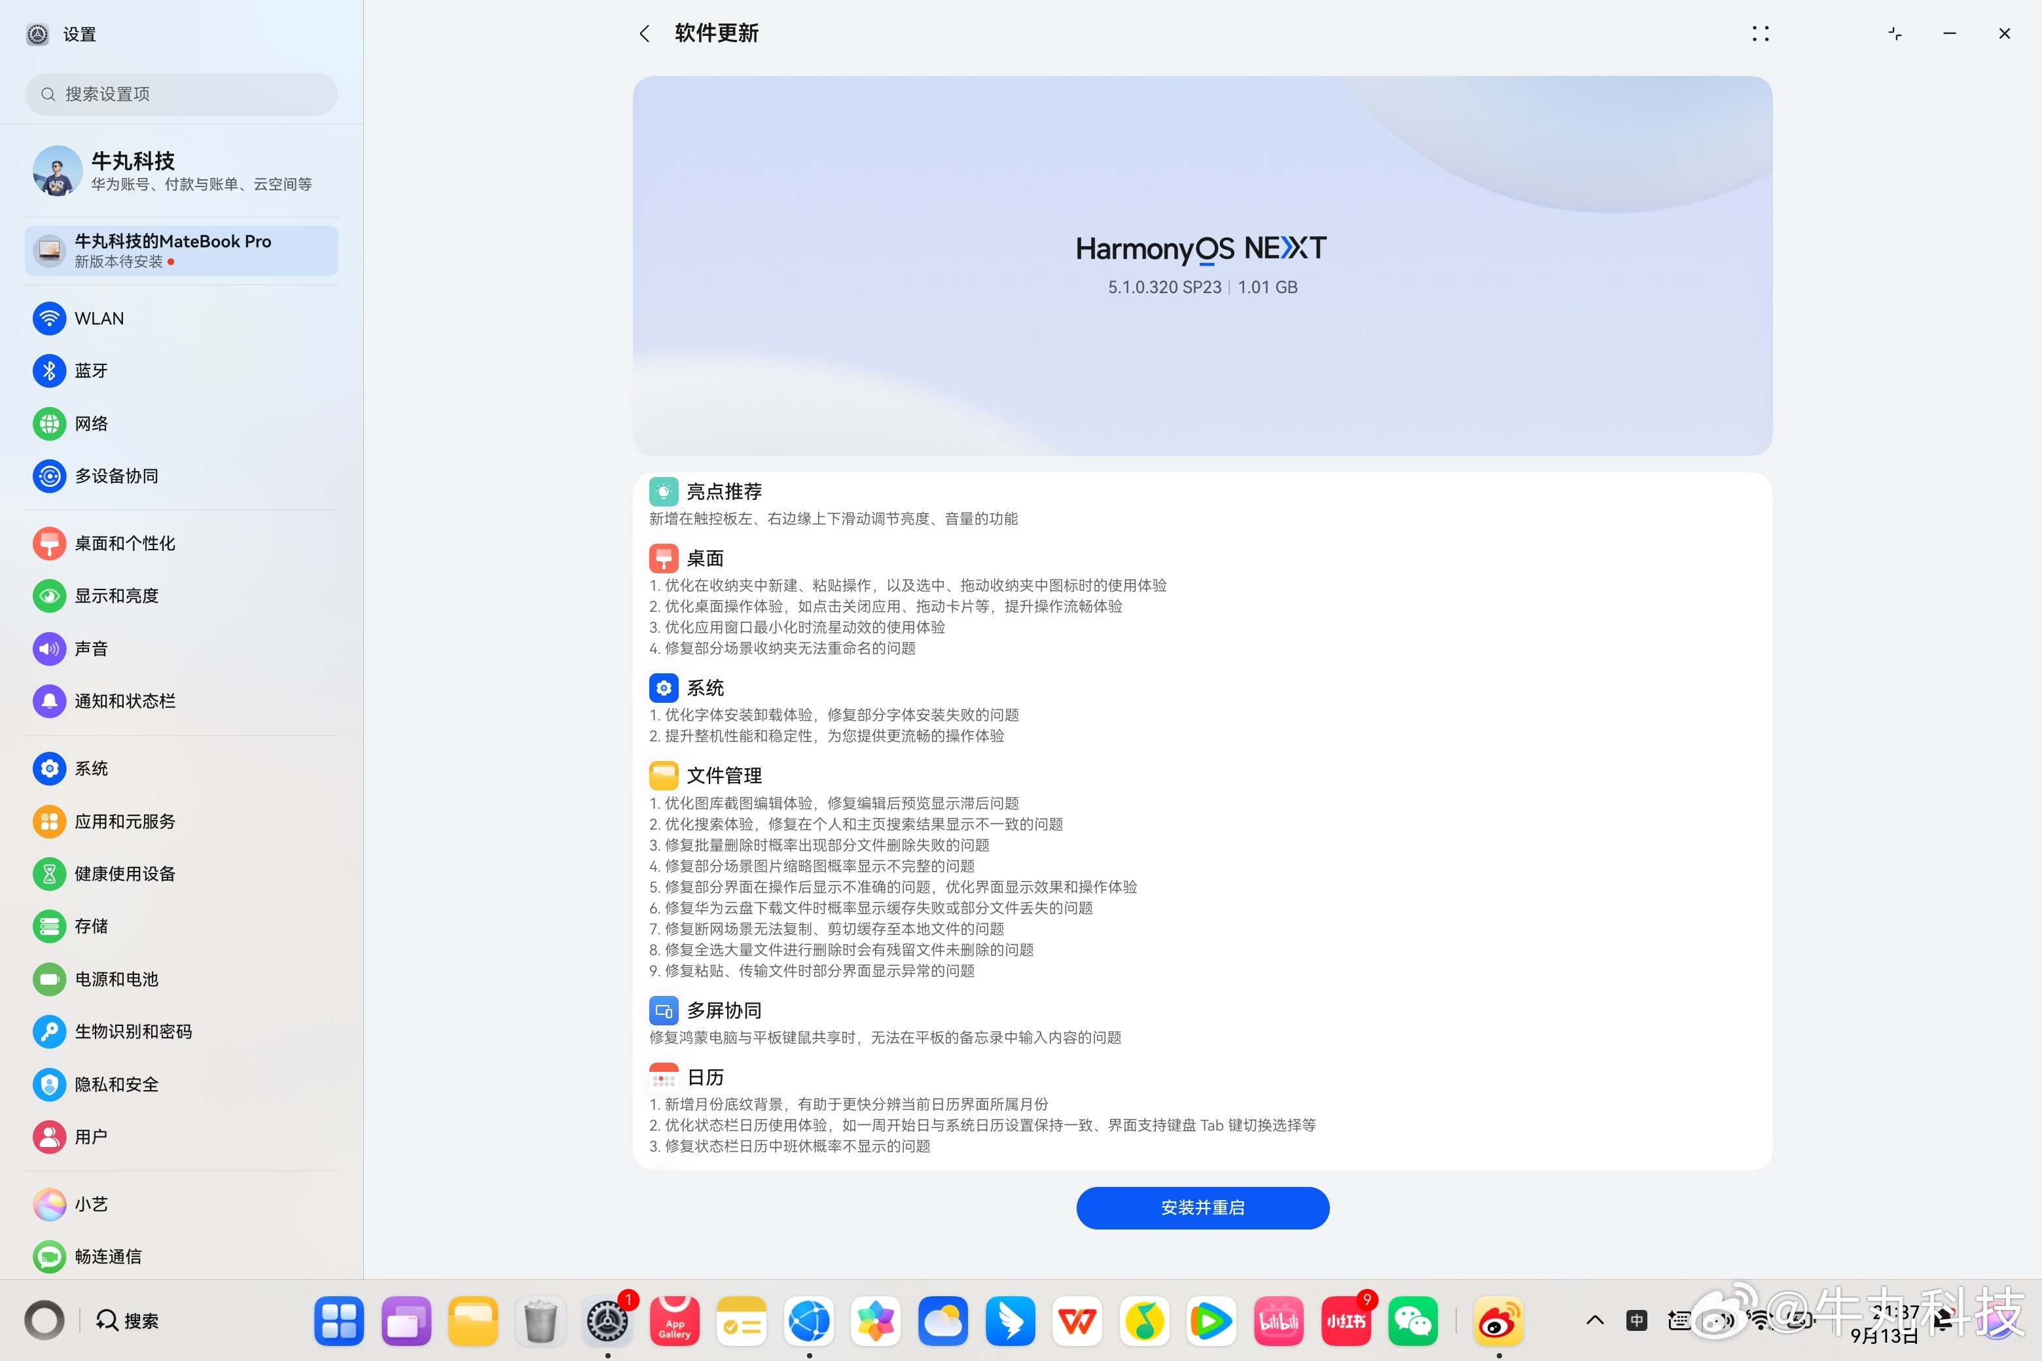This screenshot has height=1361, width=2042.
Task: Open Bluetooth (蓝牙) settings
Action: [x=181, y=370]
